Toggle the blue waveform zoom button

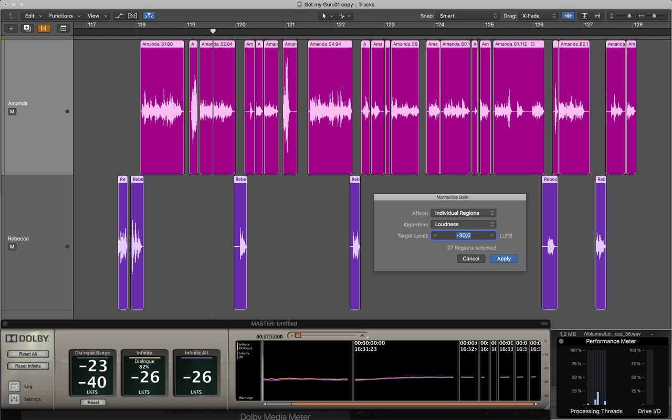[568, 16]
